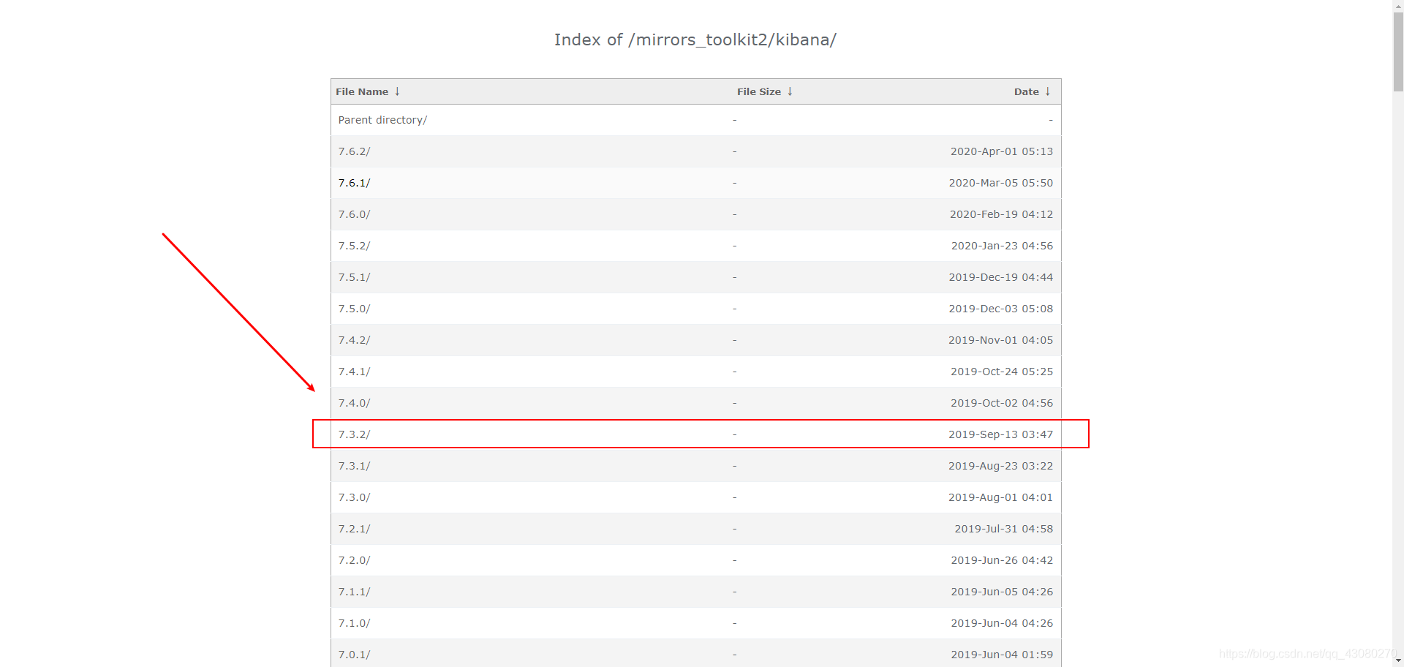Open the 7.2.1/ folder
Screen dimensions: 1404x667
point(354,529)
